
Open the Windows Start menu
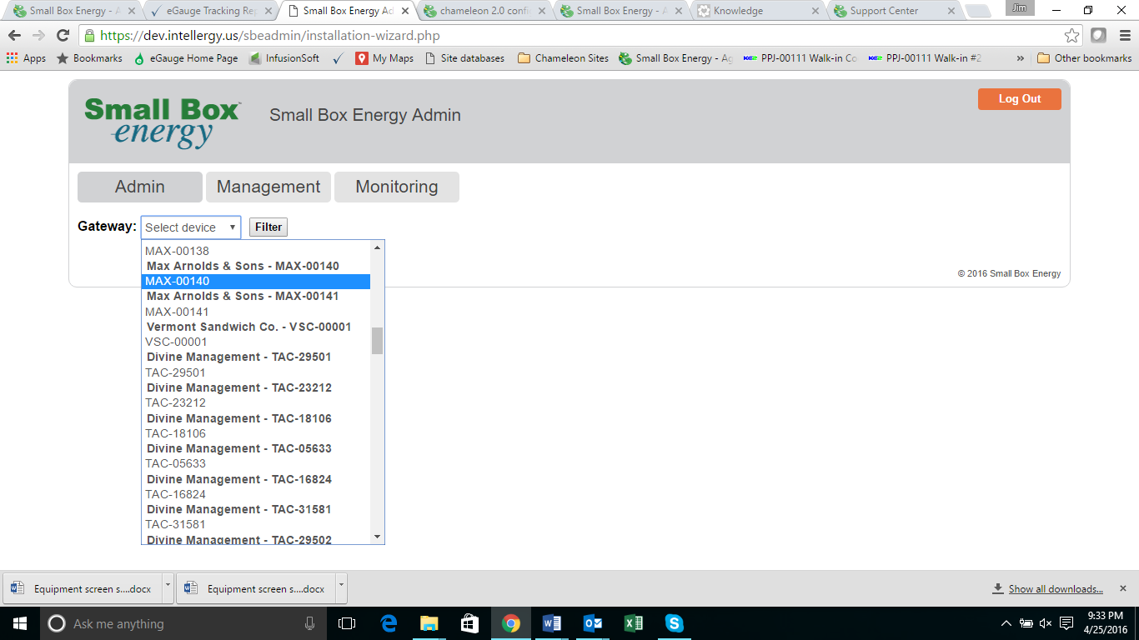(x=19, y=623)
